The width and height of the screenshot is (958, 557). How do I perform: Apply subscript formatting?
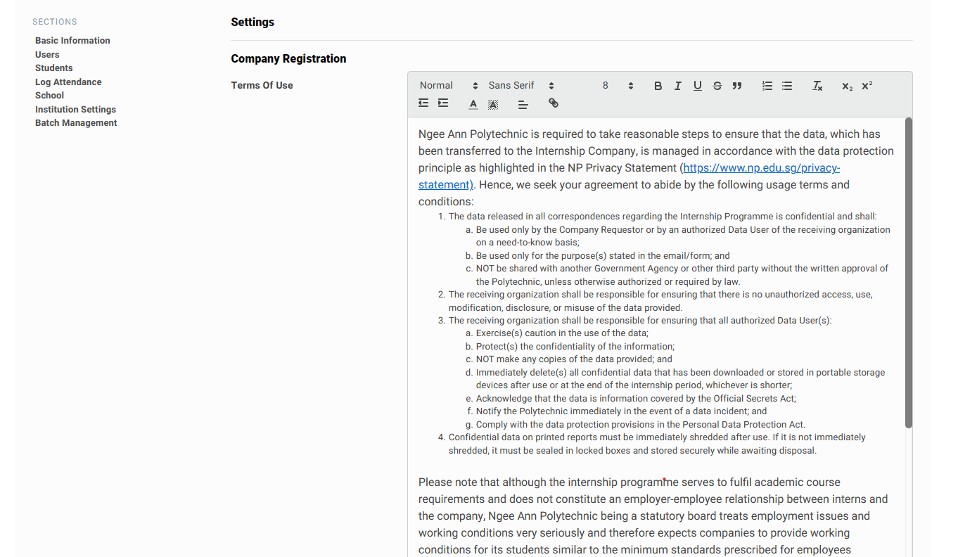[847, 86]
